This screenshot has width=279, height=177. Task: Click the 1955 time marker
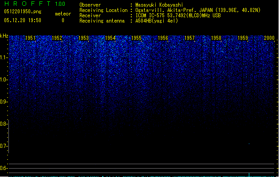point(136,38)
